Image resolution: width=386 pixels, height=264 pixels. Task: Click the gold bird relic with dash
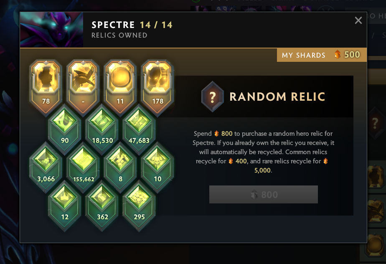click(83, 86)
